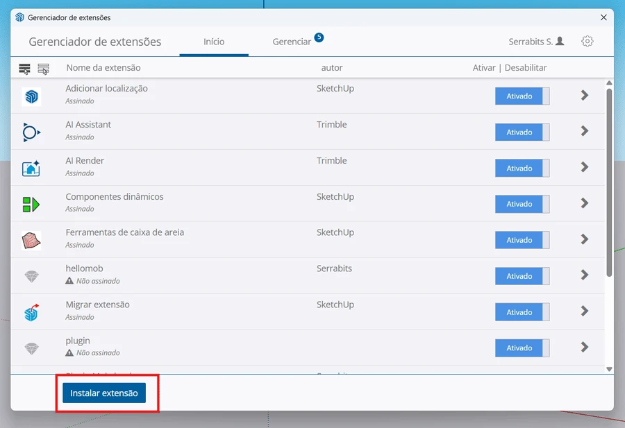Disable Ferramentas de caixa de areia toggle

522,240
